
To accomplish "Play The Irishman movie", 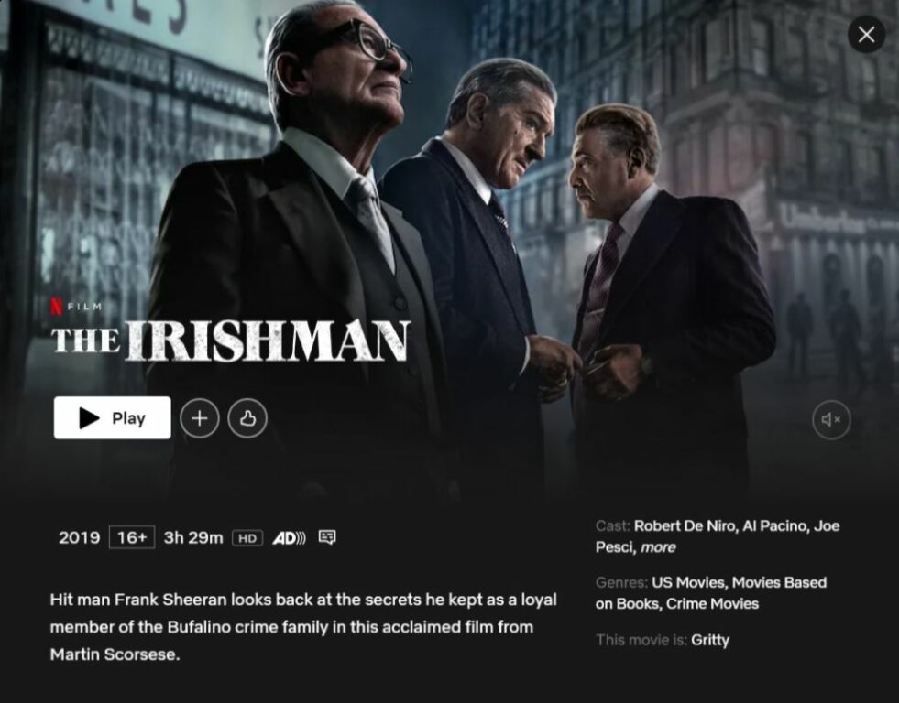I will [x=113, y=418].
